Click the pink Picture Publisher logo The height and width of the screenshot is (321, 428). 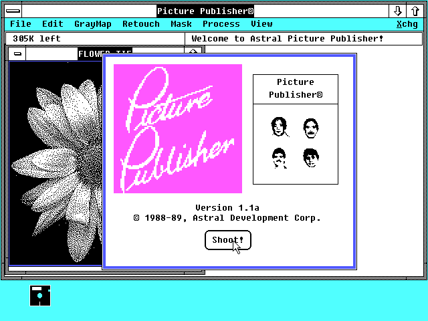click(x=178, y=128)
